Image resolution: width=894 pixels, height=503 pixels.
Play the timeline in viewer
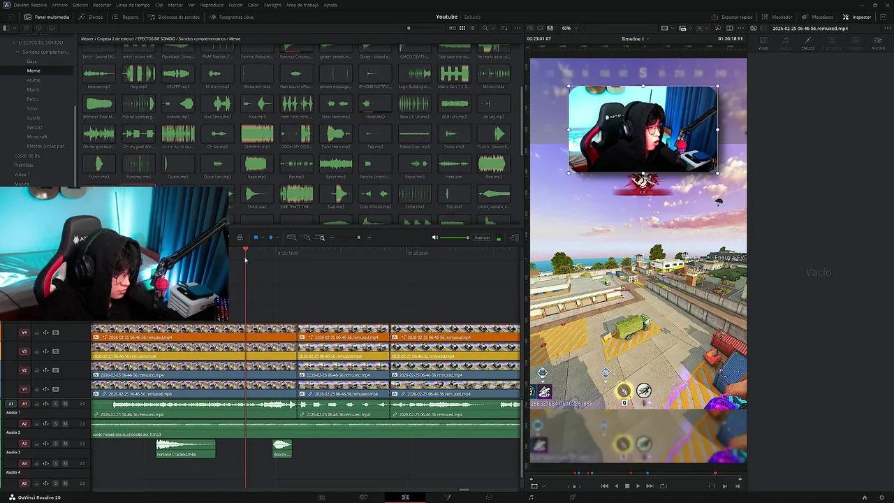[x=638, y=486]
